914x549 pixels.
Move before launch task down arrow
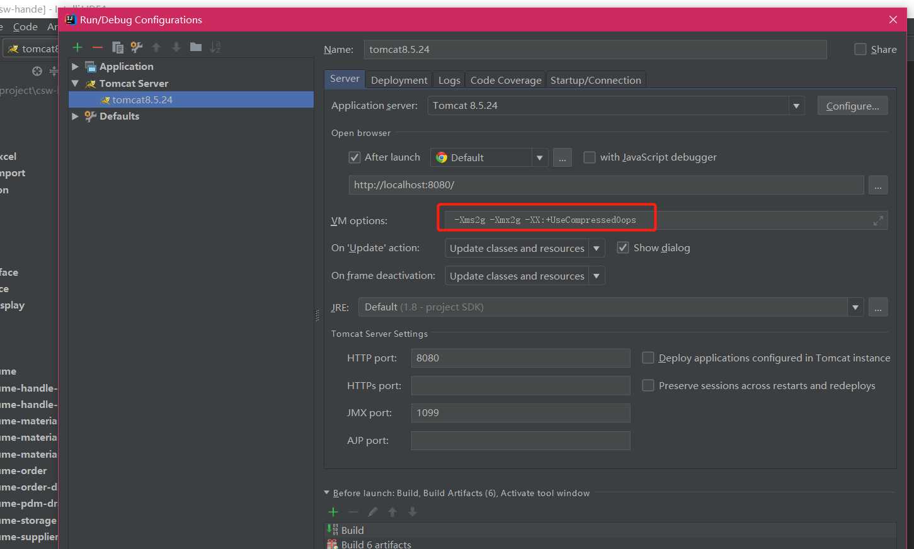(413, 512)
